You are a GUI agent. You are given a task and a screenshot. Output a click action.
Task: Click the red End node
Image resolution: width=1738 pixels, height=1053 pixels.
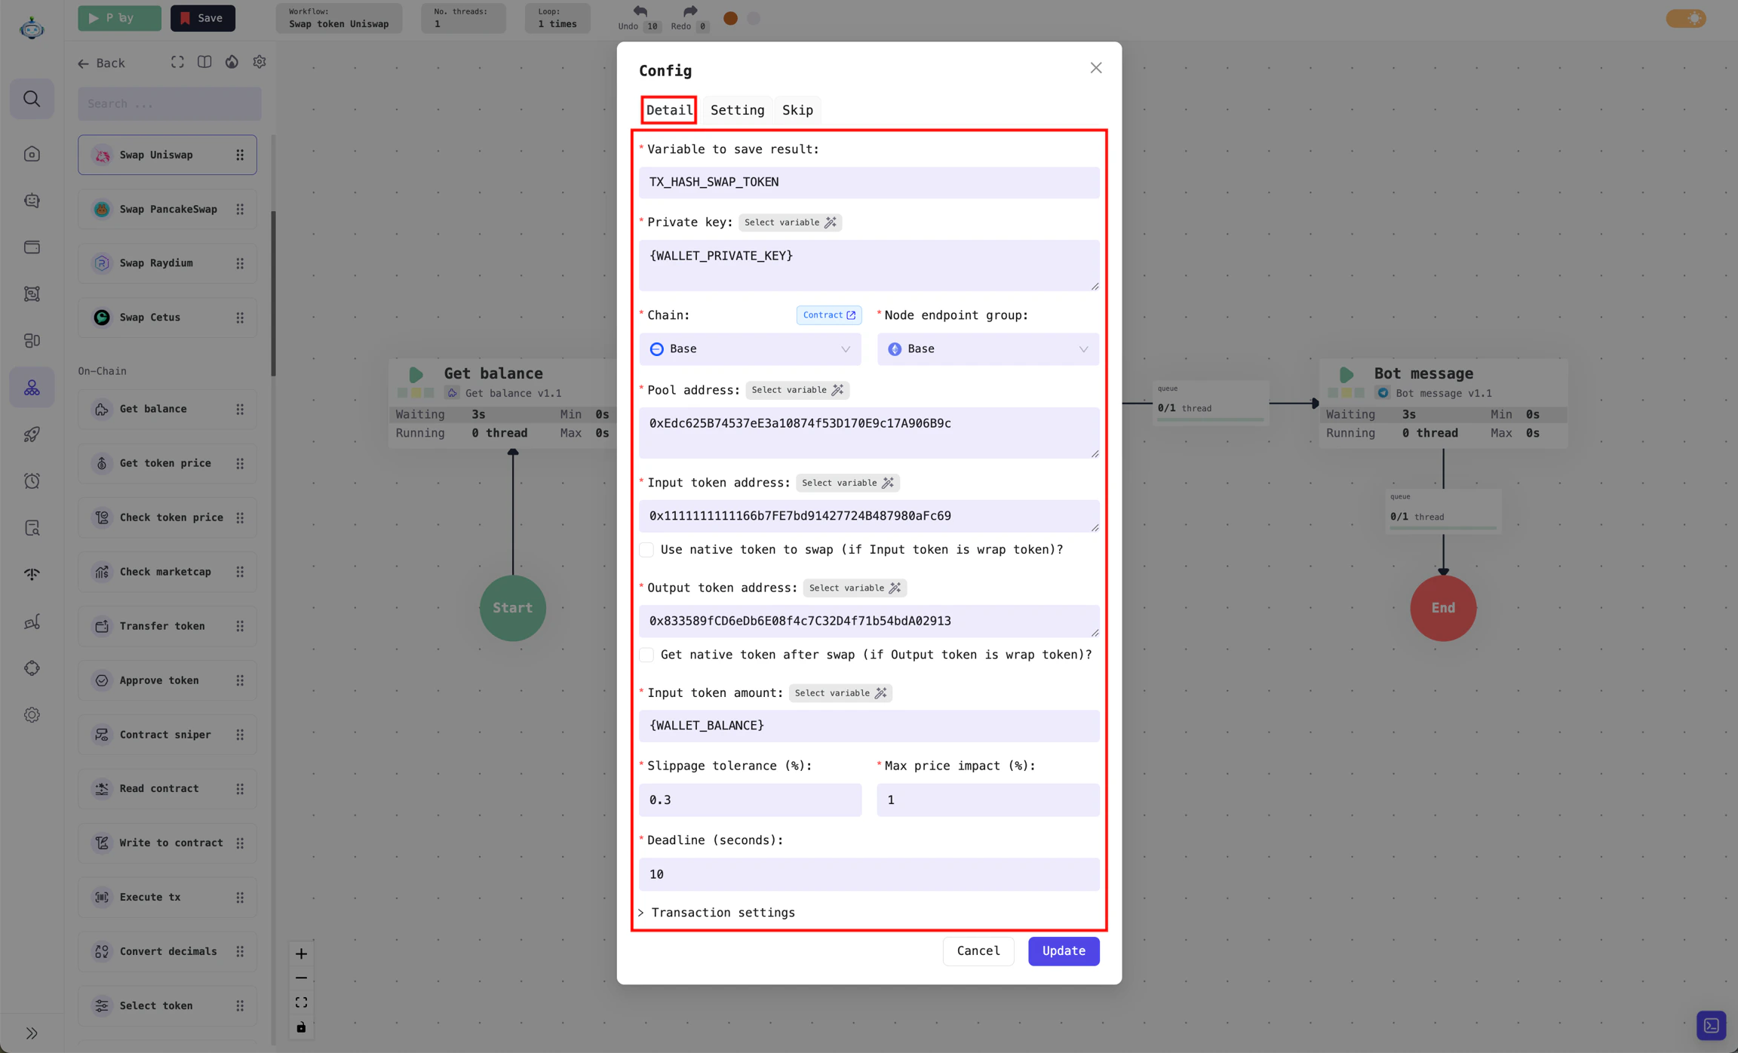coord(1443,608)
